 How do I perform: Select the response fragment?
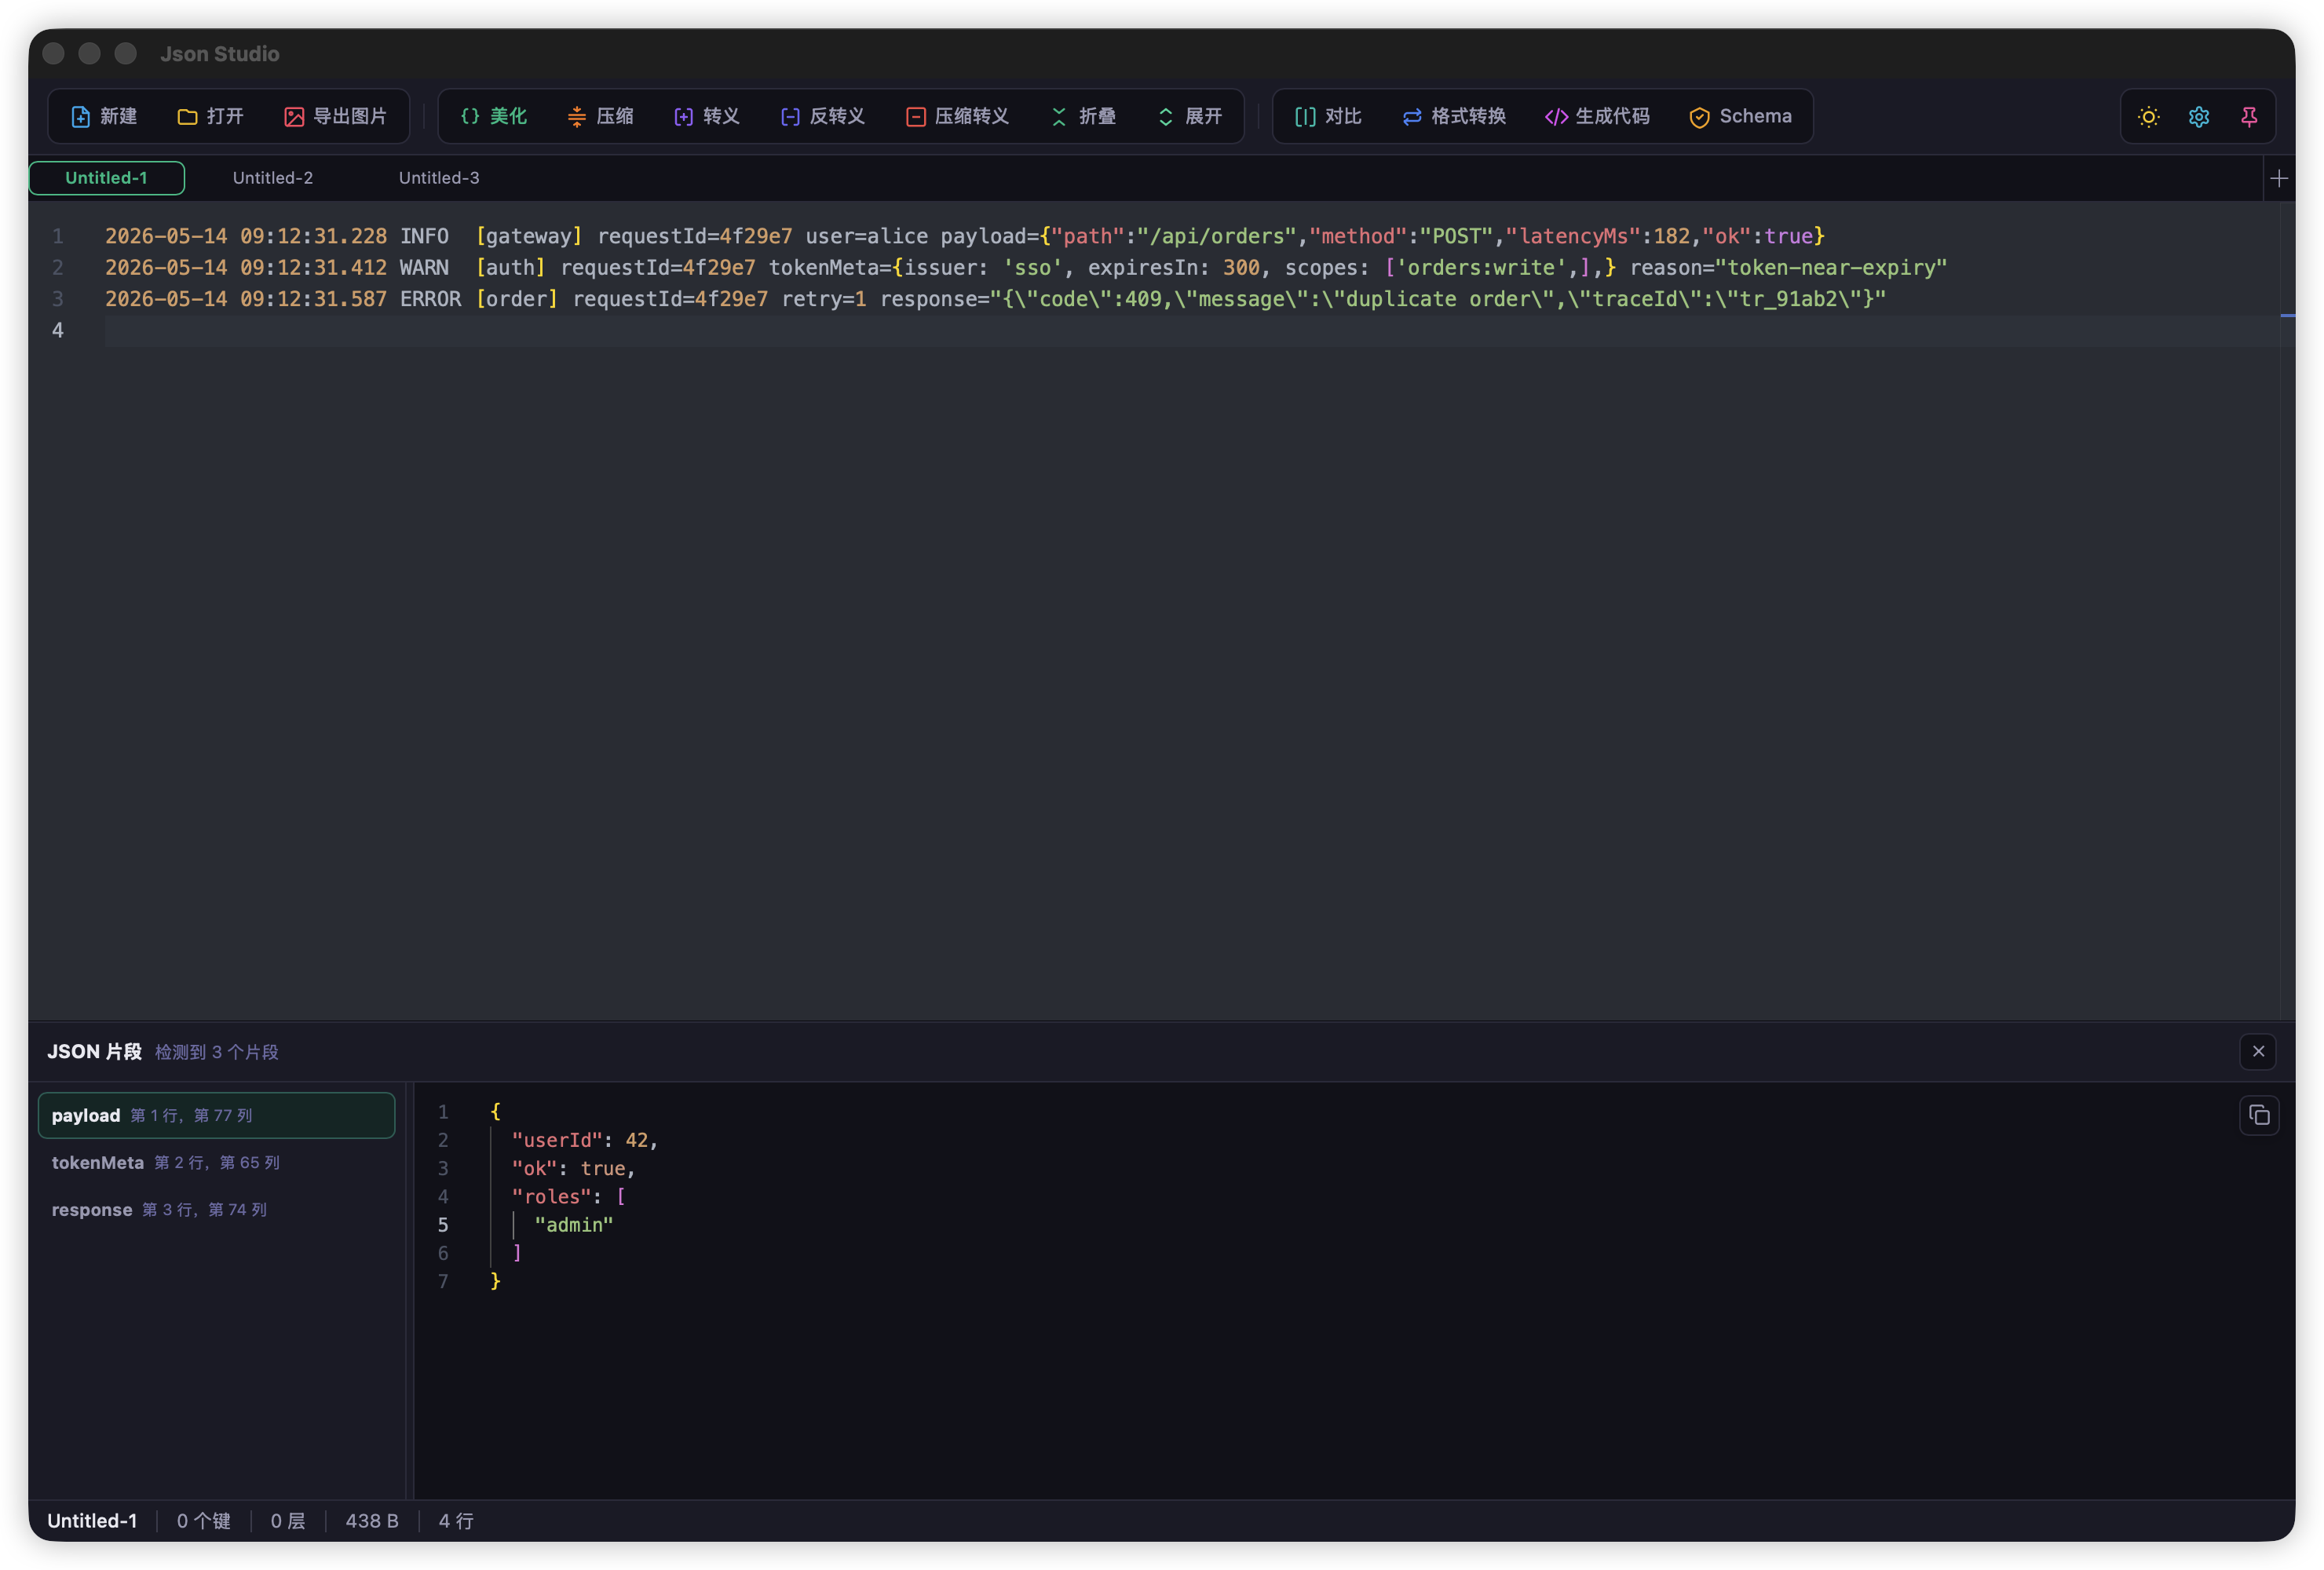(x=216, y=1209)
